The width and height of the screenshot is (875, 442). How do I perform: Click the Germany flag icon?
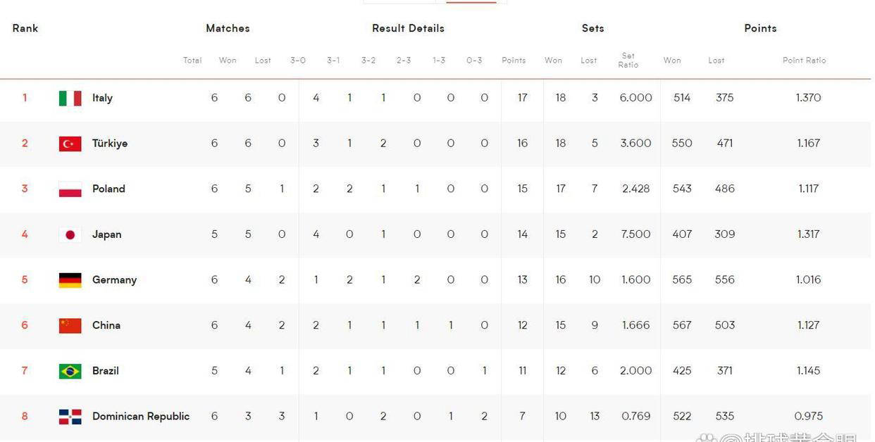click(x=70, y=280)
